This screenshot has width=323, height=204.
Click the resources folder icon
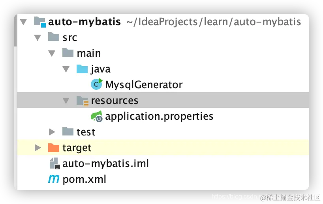(x=83, y=101)
